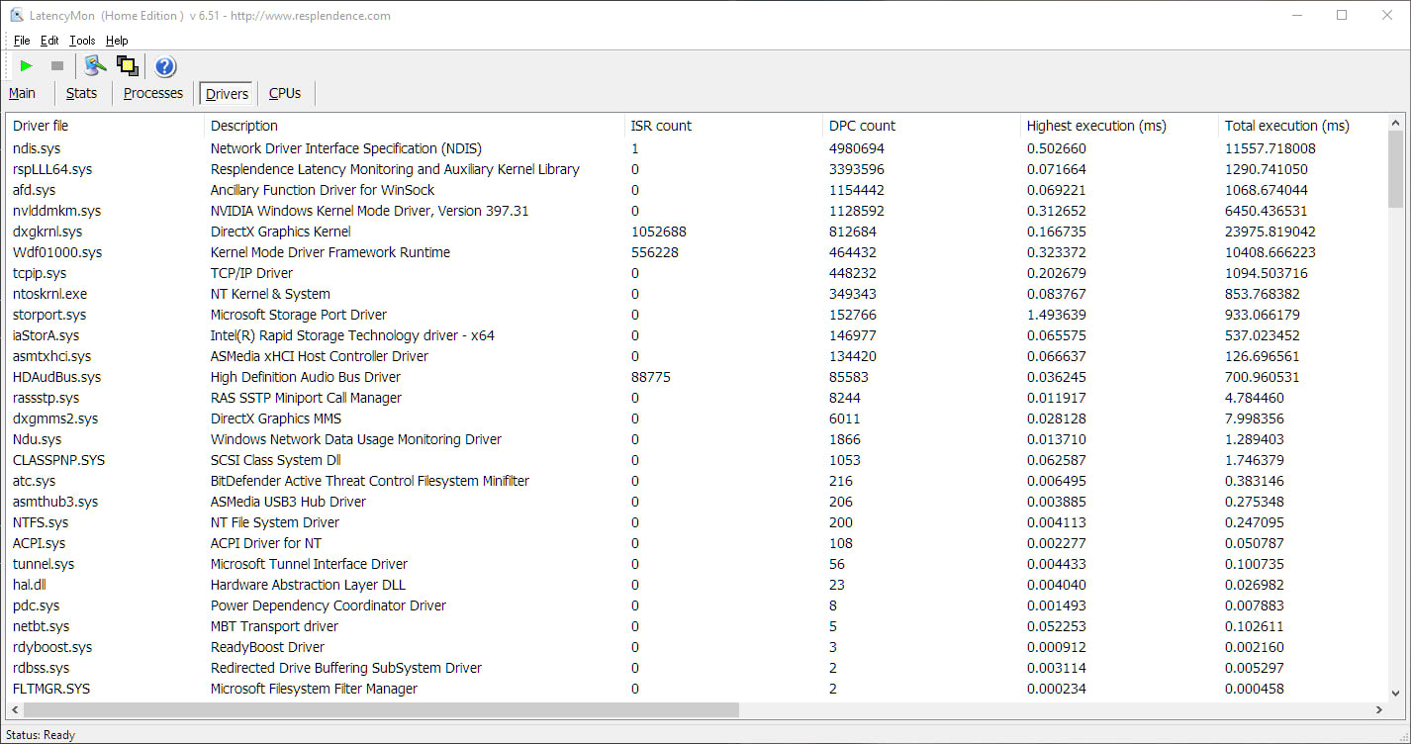Select the netbt.sys driver row
The height and width of the screenshot is (744, 1411).
click(x=697, y=626)
